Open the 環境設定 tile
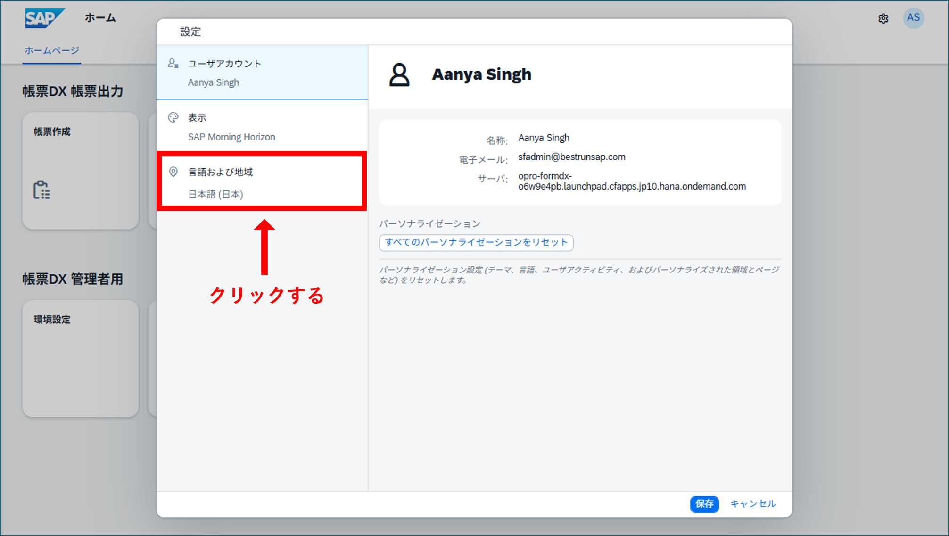Viewport: 949px width, 536px height. pyautogui.click(x=80, y=358)
